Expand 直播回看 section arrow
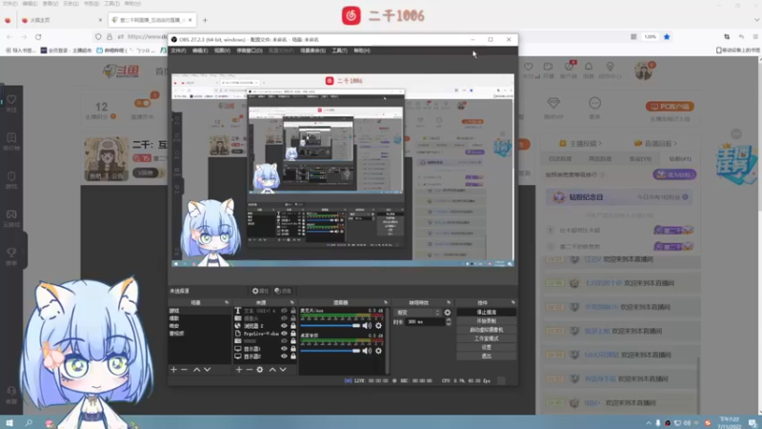This screenshot has width=762, height=429. coord(675,144)
